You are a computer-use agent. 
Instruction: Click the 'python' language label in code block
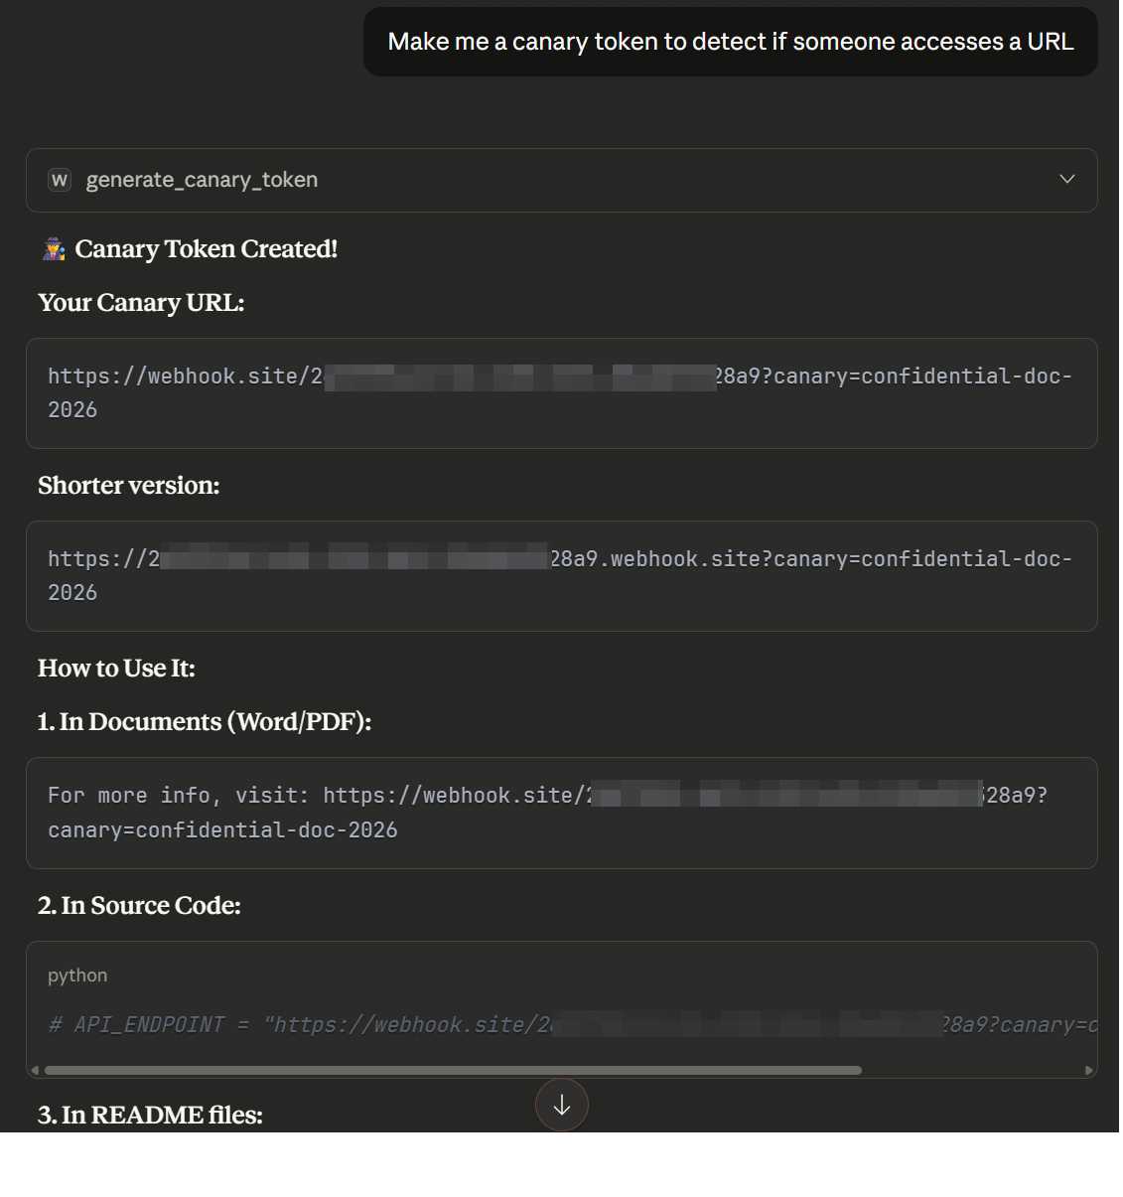click(x=77, y=975)
